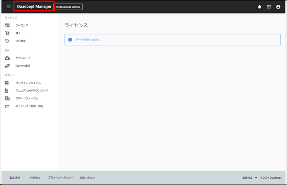Open the notifications bell
Image resolution: width=287 pixels, height=185 pixels.
point(260,7)
